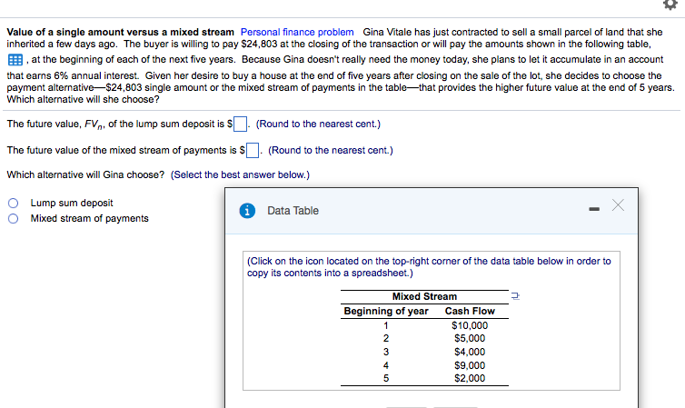Click the year 5 row number

coord(386,378)
